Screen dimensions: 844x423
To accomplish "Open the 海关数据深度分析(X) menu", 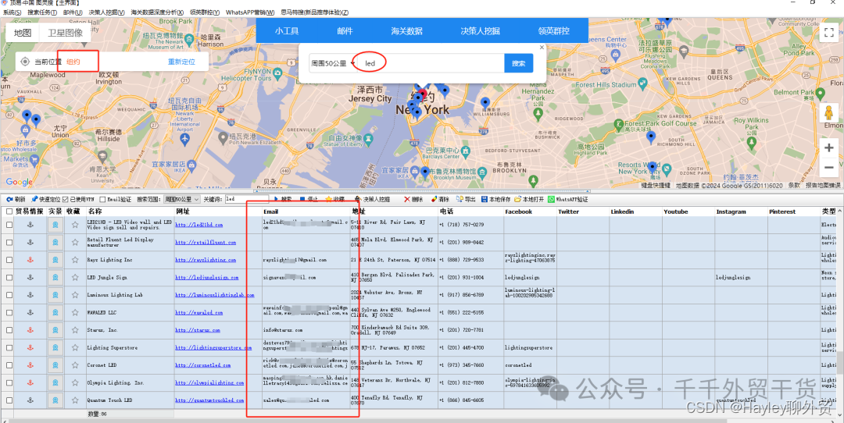I will pyautogui.click(x=156, y=12).
